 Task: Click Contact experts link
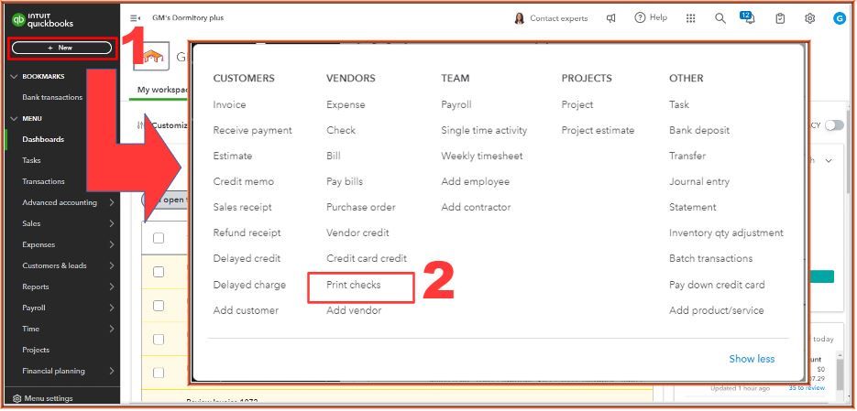click(x=558, y=18)
